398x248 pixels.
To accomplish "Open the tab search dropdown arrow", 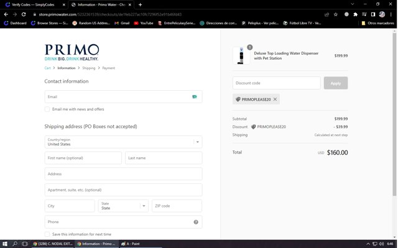I will coord(353,4).
